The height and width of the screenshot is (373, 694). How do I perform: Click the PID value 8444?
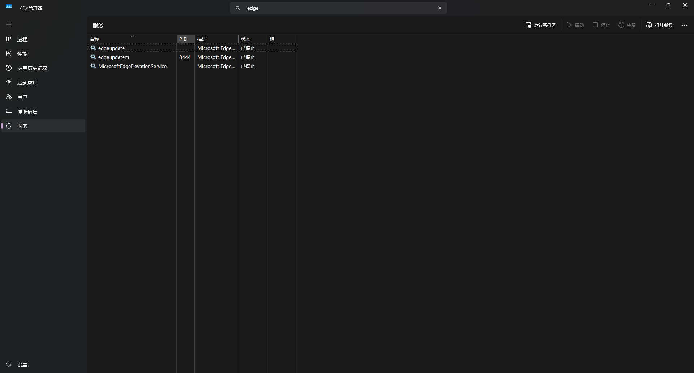tap(185, 57)
